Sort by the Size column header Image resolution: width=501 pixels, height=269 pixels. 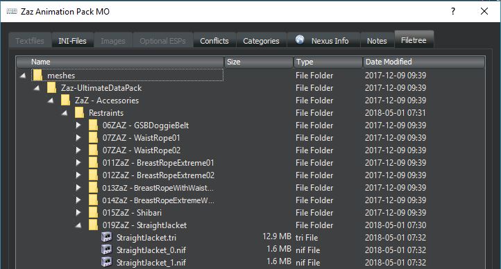tap(259, 62)
